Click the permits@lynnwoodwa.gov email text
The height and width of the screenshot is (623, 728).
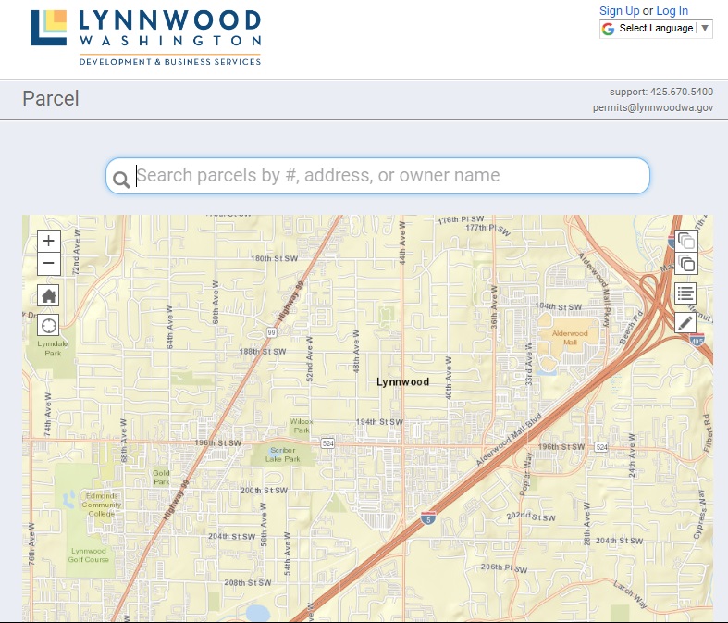653,107
